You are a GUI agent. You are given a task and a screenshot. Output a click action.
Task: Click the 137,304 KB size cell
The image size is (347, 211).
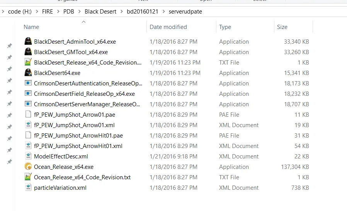pos(295,167)
